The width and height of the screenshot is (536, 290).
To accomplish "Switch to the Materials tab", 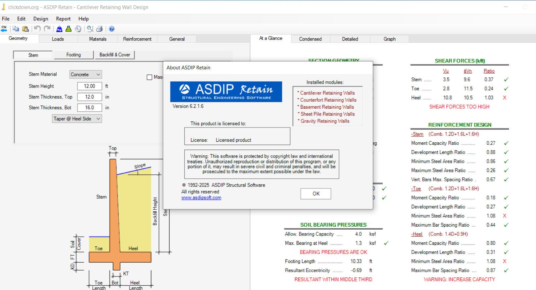I will [x=98, y=39].
